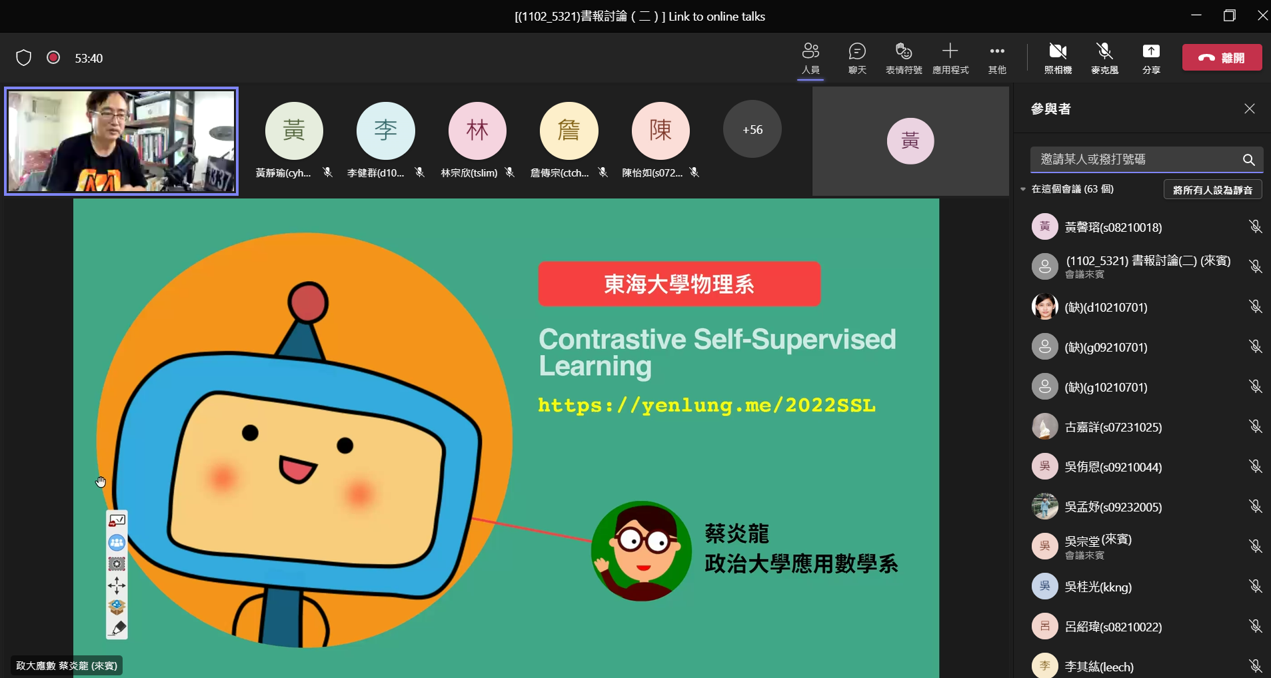Toggle mute icon for 古嘉詳(s07231025)
Viewport: 1271px width, 678px height.
click(x=1255, y=426)
